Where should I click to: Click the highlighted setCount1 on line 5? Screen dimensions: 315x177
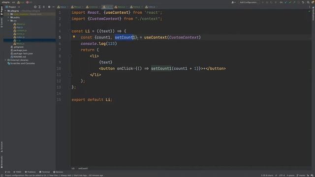(x=125, y=37)
